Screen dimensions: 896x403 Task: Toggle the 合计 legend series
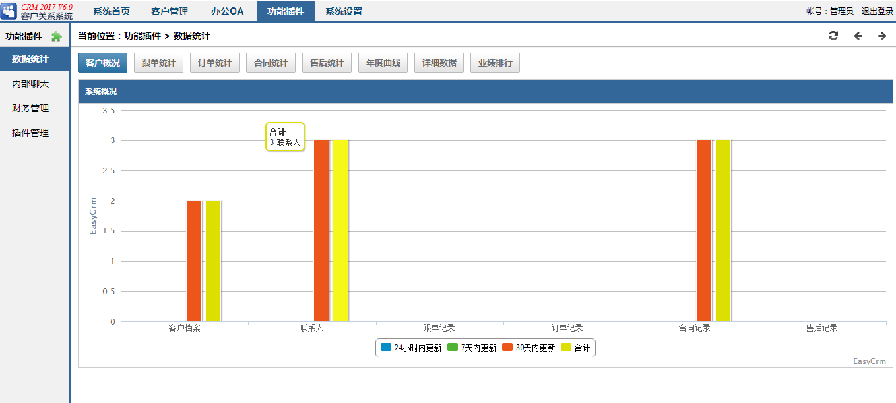[x=575, y=348]
